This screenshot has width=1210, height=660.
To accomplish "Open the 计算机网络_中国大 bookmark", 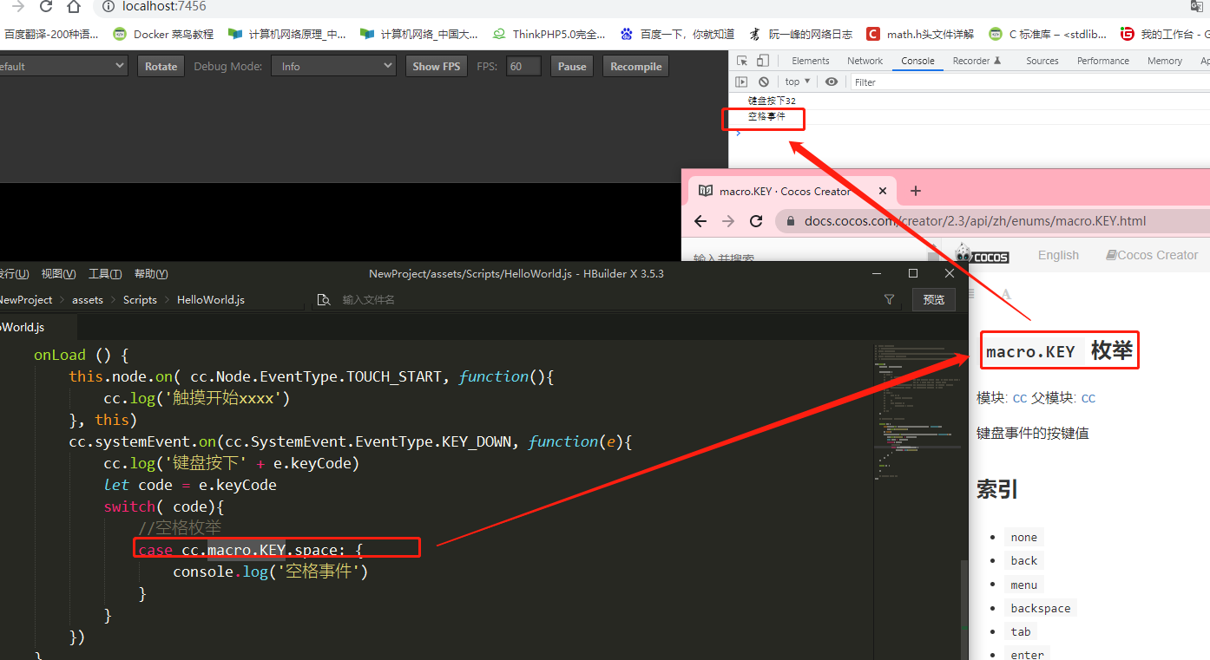I will (x=419, y=35).
